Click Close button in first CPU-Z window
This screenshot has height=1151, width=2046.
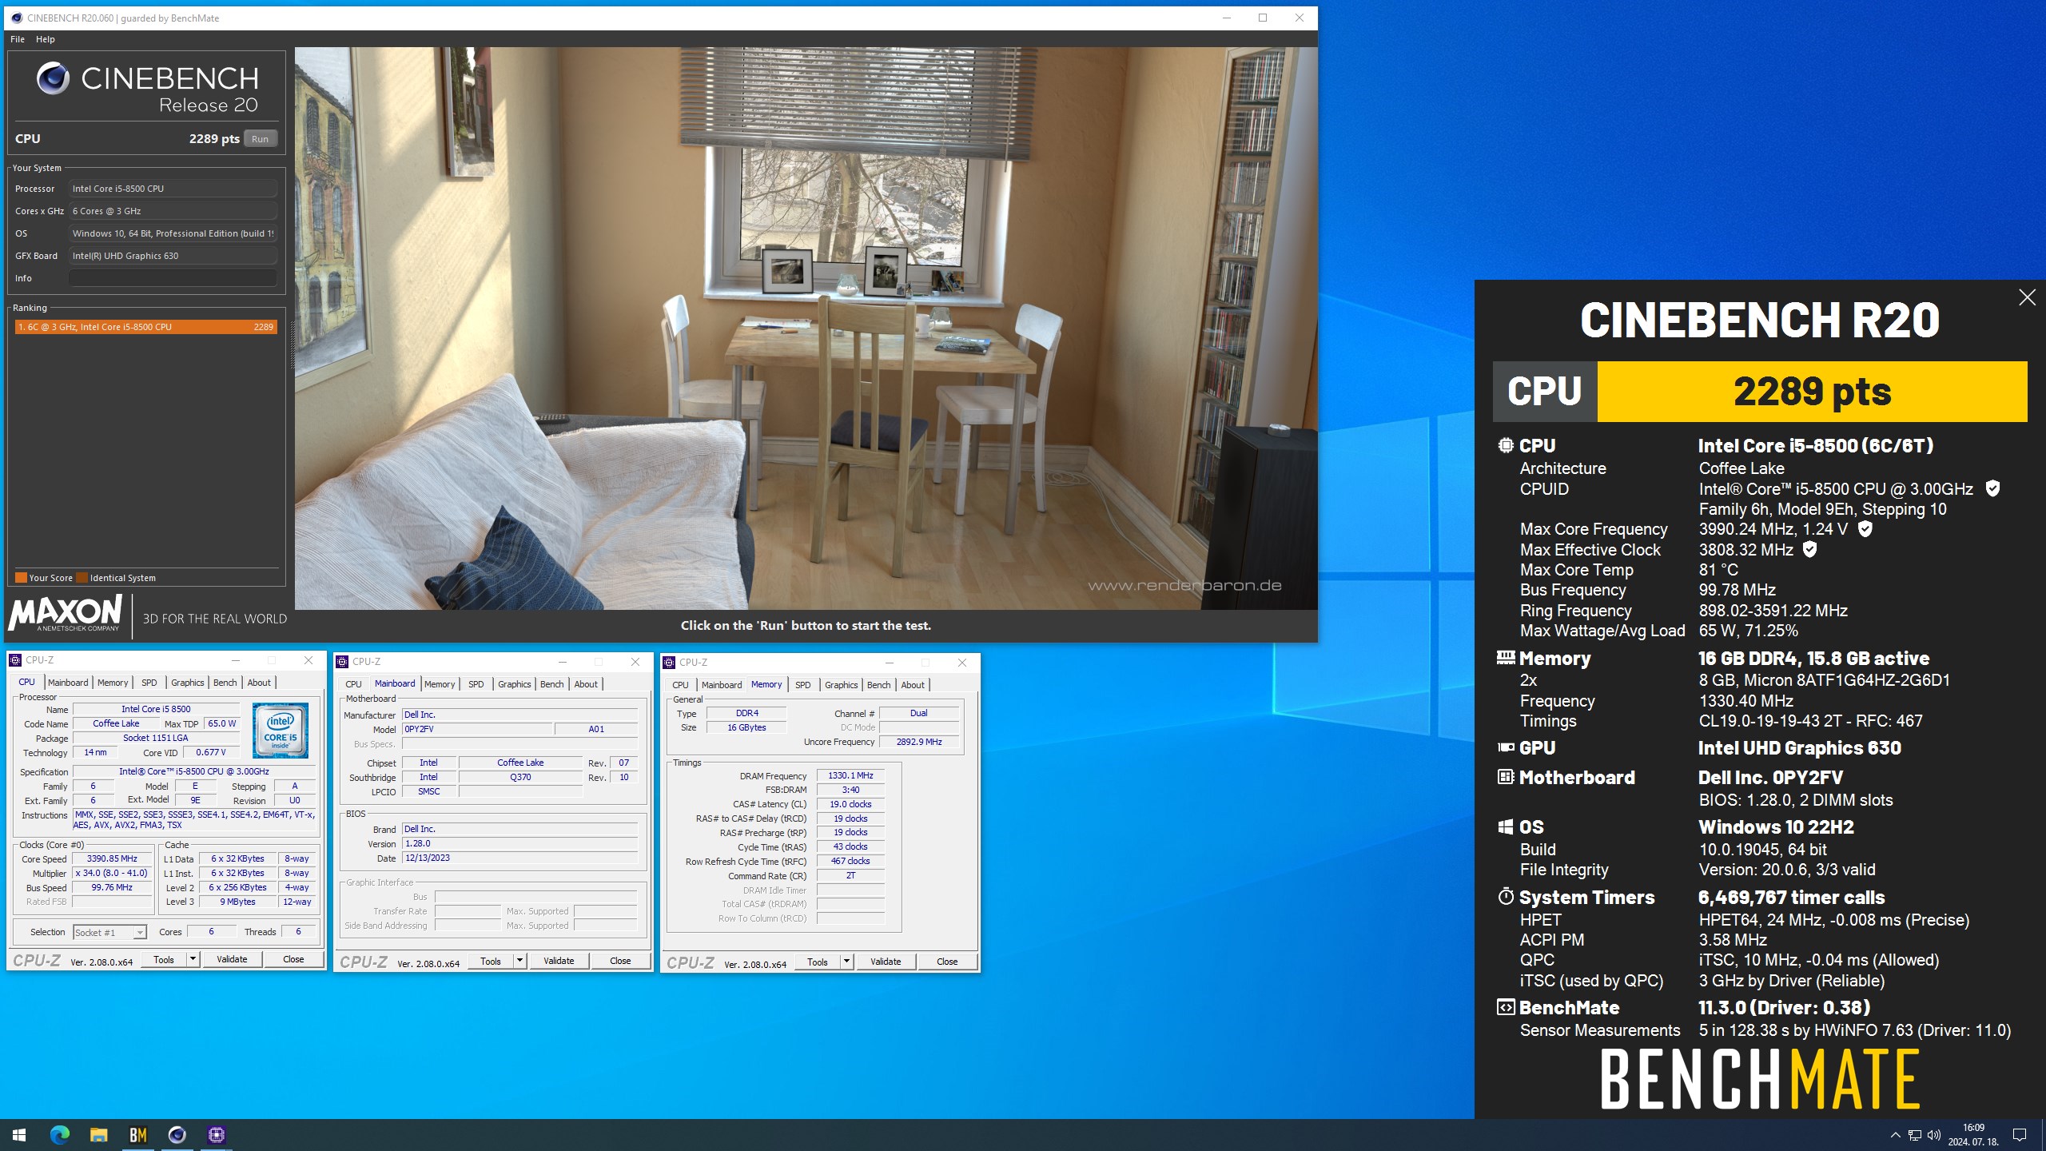tap(293, 960)
